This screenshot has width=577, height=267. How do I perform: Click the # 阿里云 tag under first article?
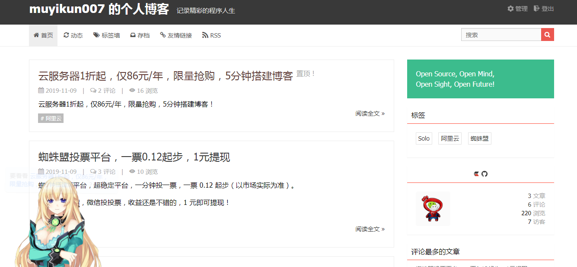(x=51, y=118)
